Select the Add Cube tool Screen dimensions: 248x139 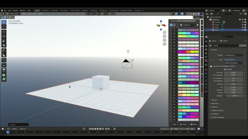point(4,60)
